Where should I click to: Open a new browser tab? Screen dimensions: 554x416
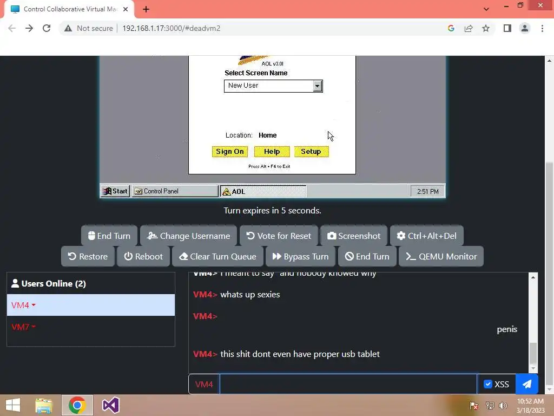pyautogui.click(x=146, y=9)
